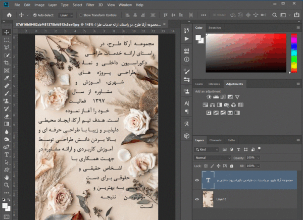Select the Crop tool
Viewport: 303px width, 220px height.
coord(7,63)
